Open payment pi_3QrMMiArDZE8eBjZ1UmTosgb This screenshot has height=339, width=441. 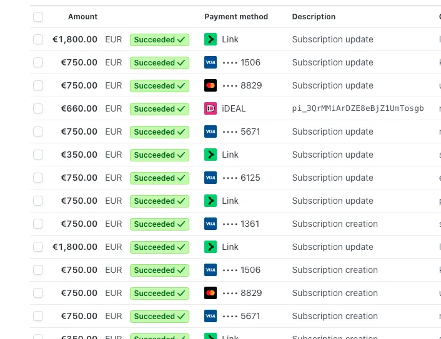[x=358, y=108]
